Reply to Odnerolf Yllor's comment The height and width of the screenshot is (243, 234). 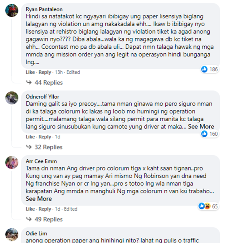click(45, 137)
